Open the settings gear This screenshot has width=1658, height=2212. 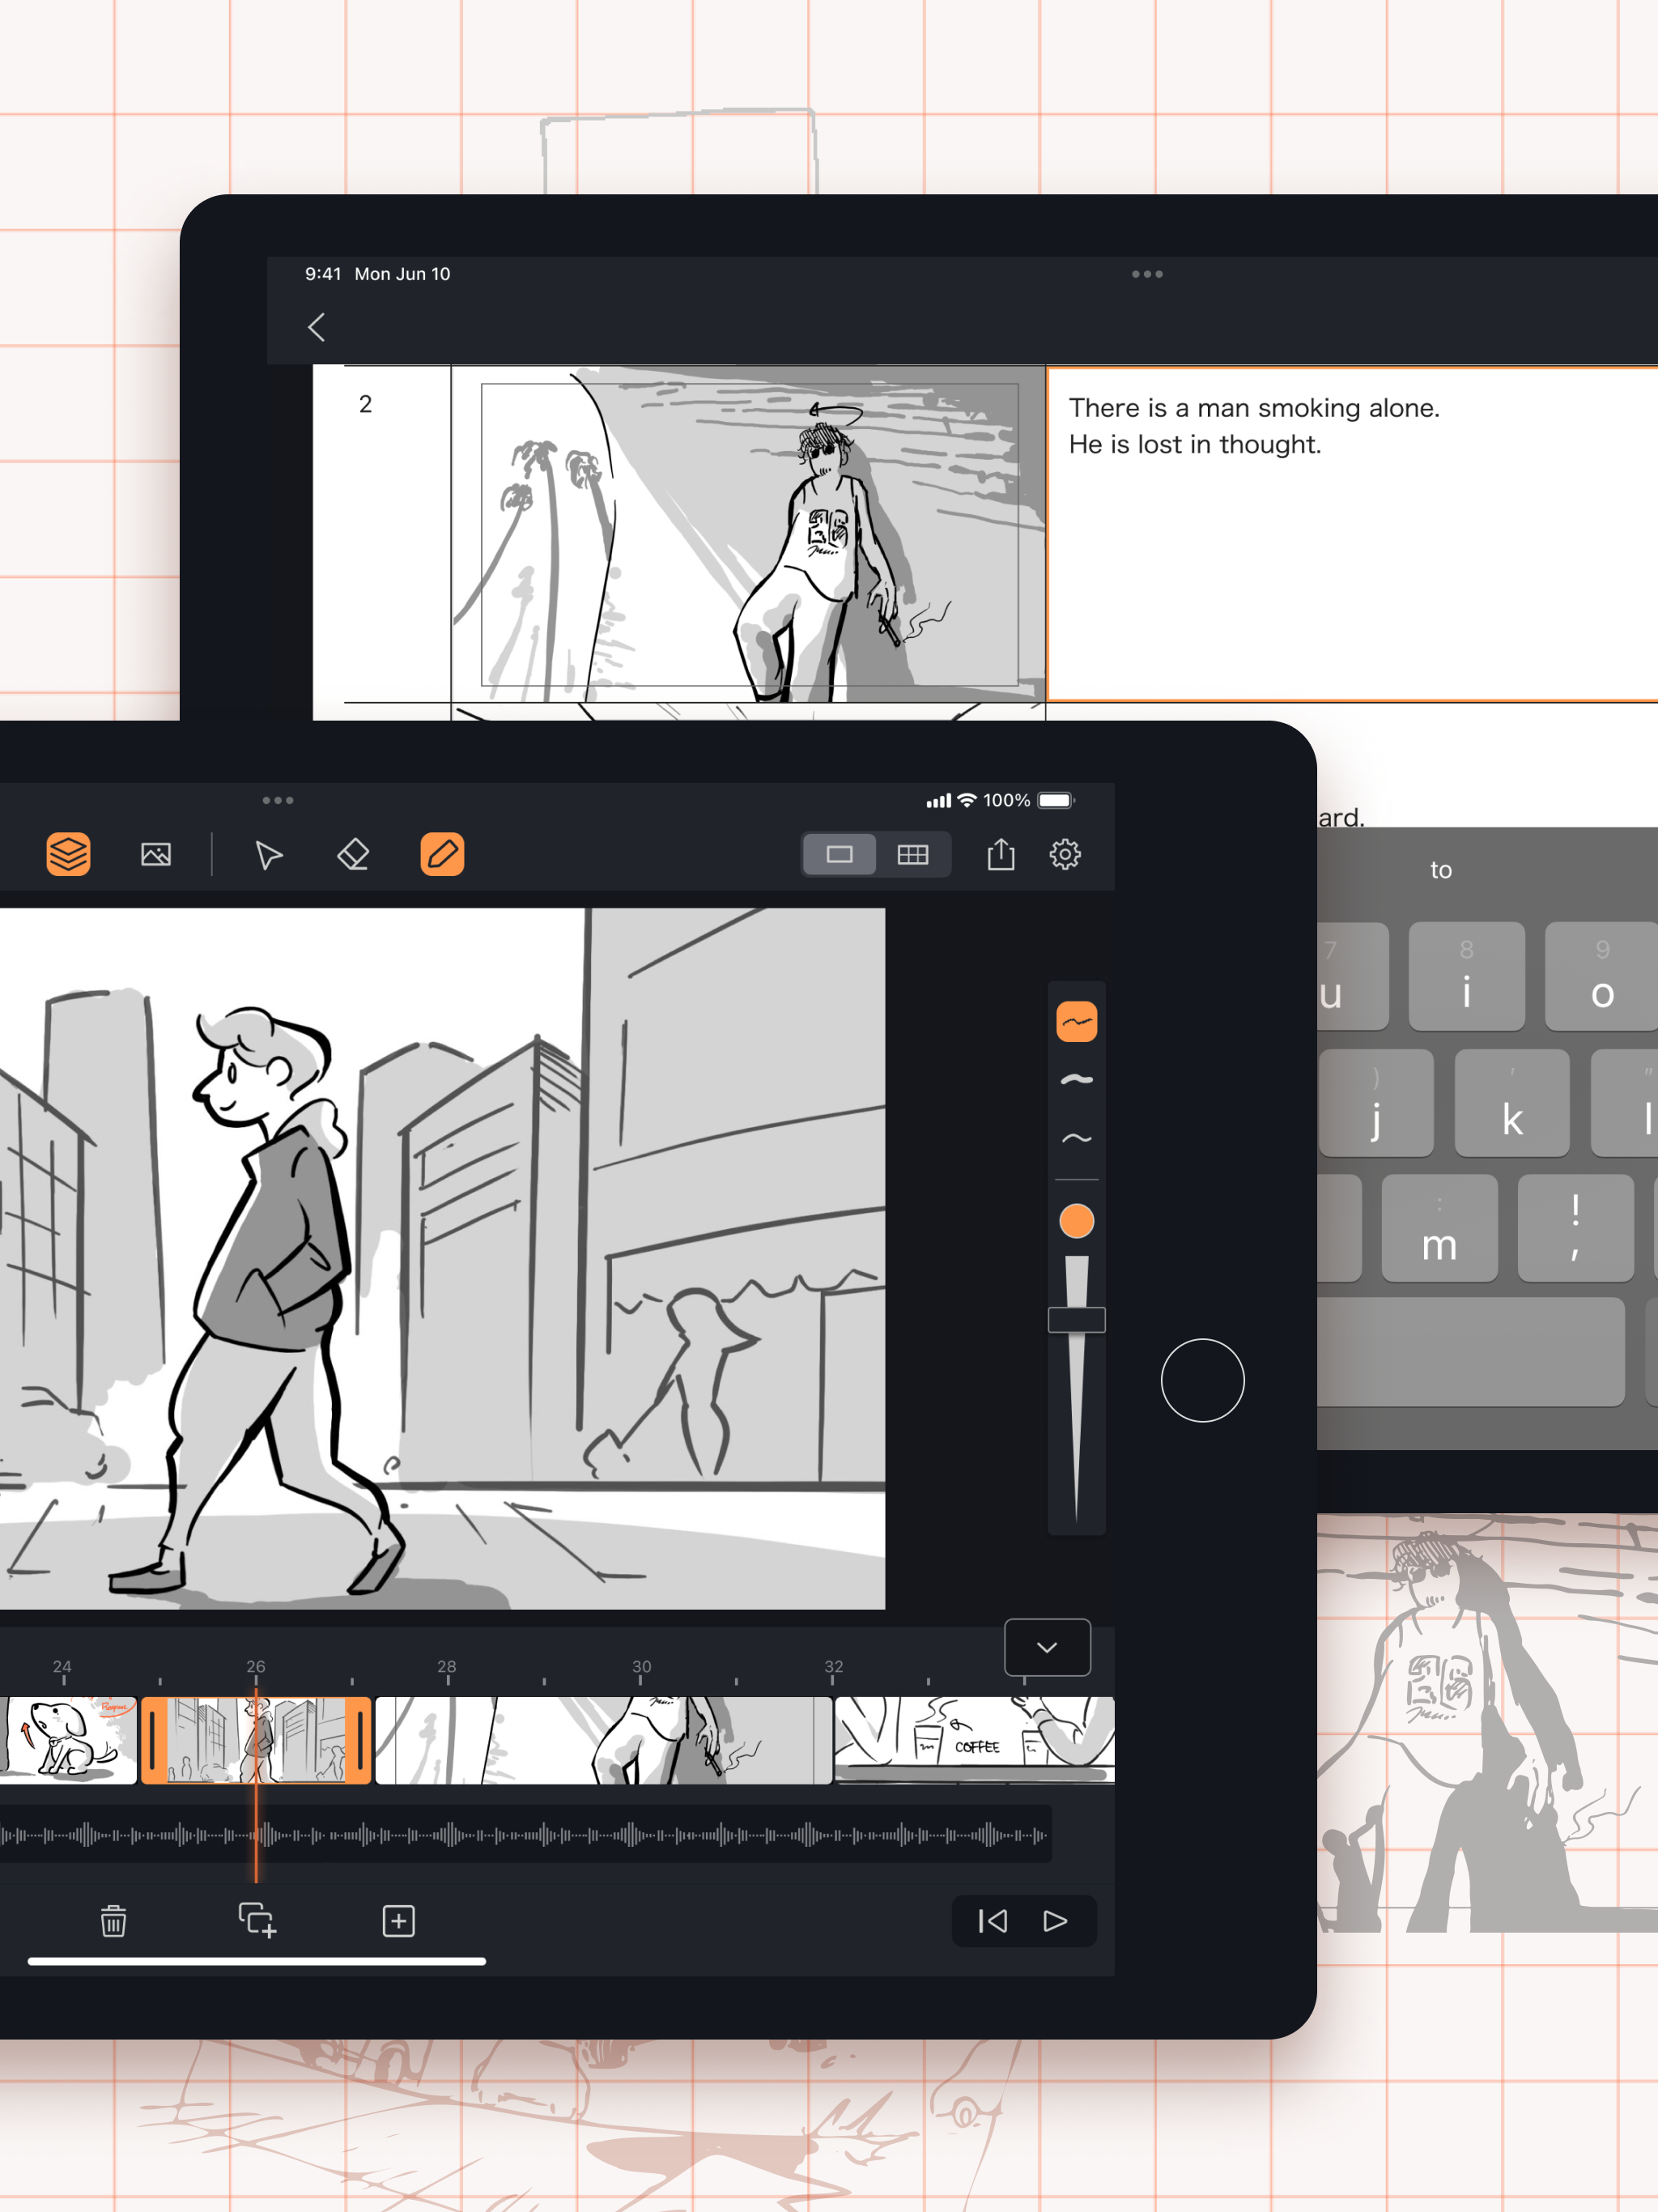coord(1065,854)
